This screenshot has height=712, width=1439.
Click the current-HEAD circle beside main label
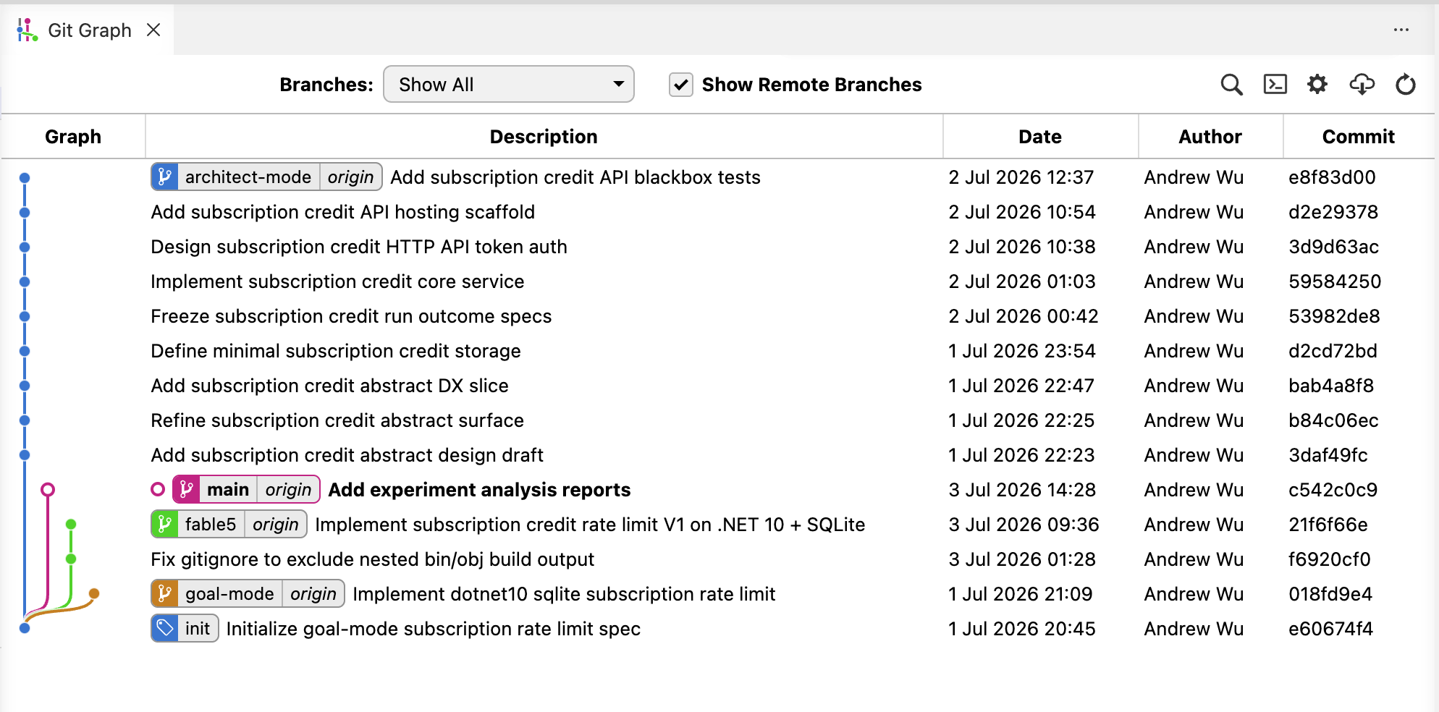[158, 490]
